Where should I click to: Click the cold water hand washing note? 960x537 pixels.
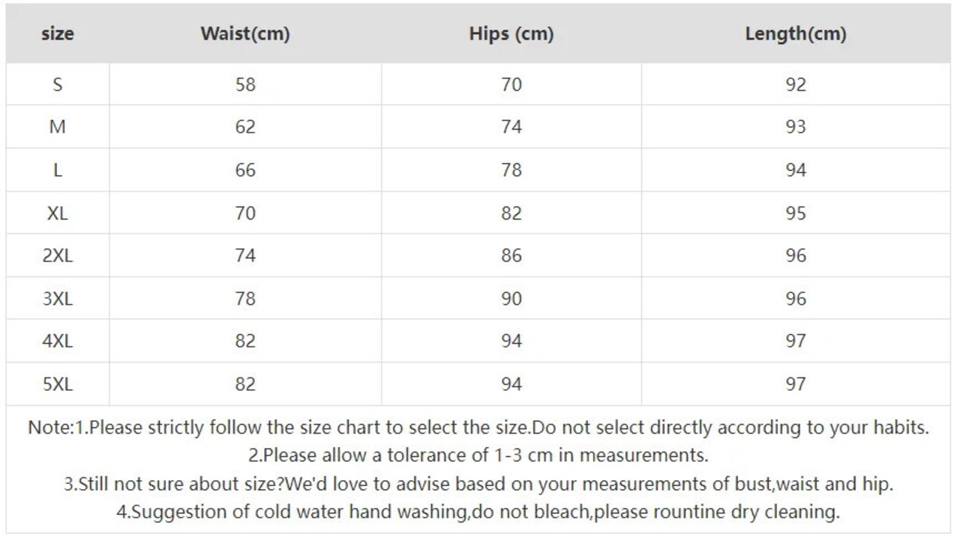tap(478, 513)
